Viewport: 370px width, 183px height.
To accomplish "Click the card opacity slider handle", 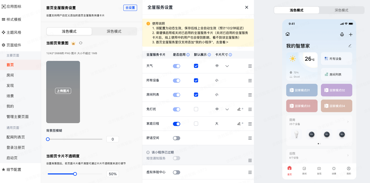I will pos(75,174).
